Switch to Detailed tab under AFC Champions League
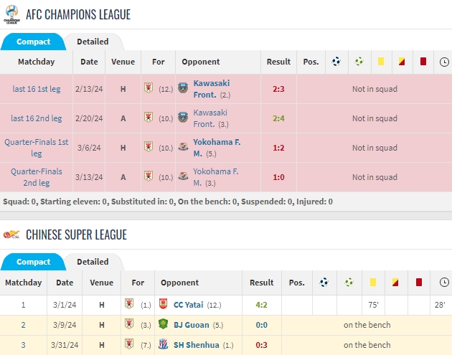452x355 pixels. pyautogui.click(x=93, y=42)
